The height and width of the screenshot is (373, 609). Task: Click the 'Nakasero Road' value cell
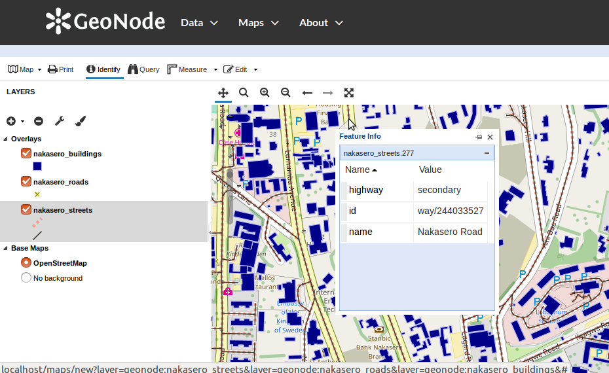[451, 232]
